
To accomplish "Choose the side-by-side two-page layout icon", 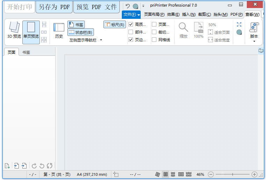I will click(44, 32).
